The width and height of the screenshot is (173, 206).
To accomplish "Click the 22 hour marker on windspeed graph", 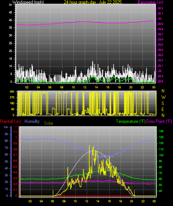I will click(142, 87).
